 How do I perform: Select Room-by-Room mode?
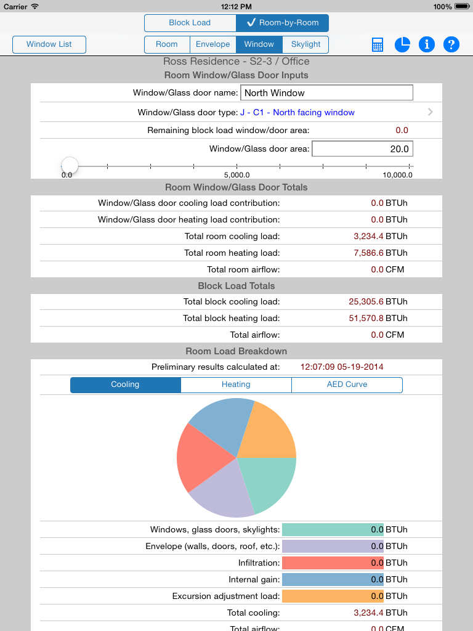[x=282, y=23]
